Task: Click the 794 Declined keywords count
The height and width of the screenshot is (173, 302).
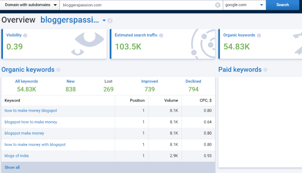Action: [193, 89]
